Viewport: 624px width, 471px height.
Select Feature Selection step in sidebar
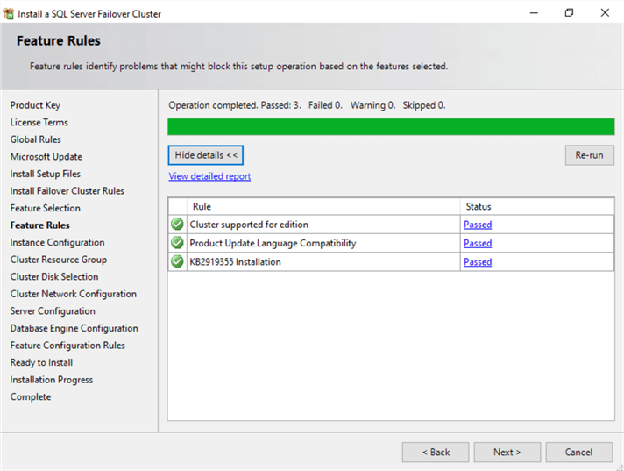(45, 208)
